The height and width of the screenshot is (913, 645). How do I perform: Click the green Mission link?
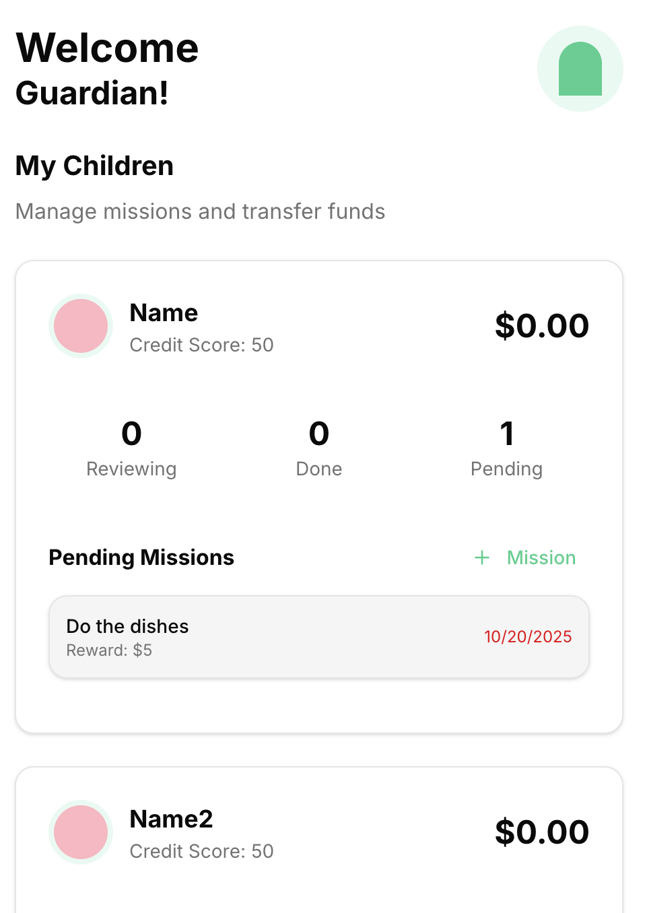click(x=541, y=557)
